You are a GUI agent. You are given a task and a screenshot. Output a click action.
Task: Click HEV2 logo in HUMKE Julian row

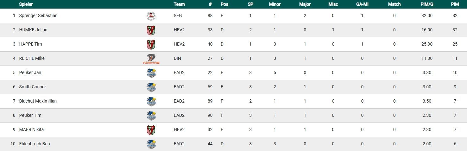point(151,30)
